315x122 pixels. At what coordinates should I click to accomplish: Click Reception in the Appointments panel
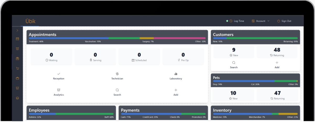(59, 76)
